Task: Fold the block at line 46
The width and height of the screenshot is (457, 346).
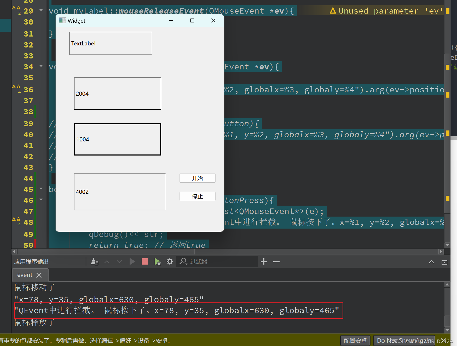Action: [x=41, y=200]
